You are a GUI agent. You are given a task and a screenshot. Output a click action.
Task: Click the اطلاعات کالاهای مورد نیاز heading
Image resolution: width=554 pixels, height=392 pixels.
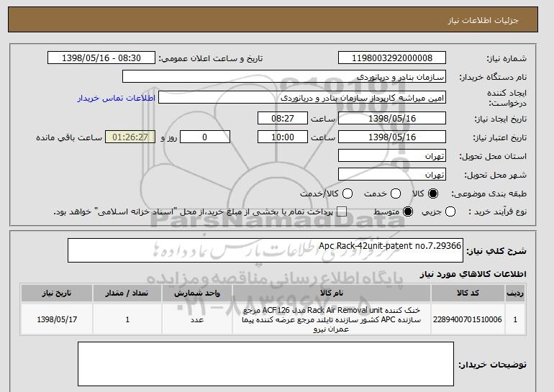coord(473,274)
